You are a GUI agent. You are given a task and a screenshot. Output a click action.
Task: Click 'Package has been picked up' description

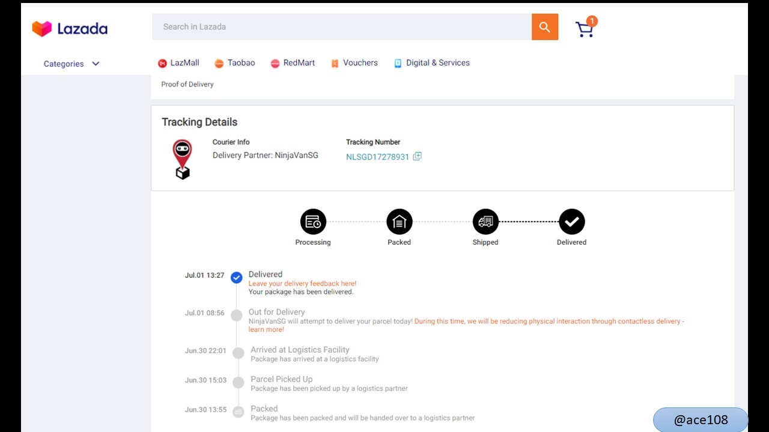pos(329,388)
